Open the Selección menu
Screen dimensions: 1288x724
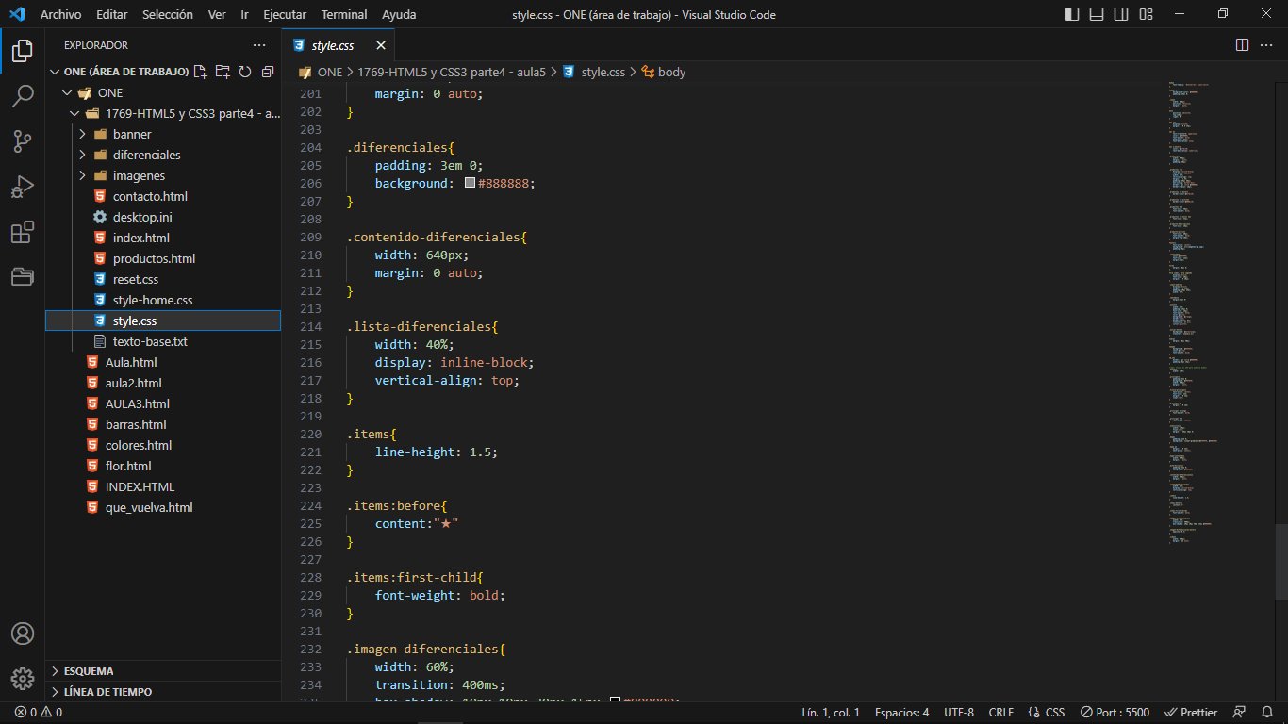[x=168, y=14]
